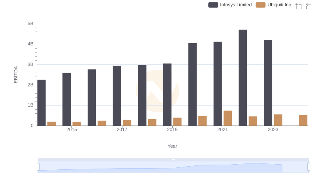Click the EBITDA axis title
Image resolution: width=316 pixels, height=182 pixels.
pyautogui.click(x=16, y=75)
